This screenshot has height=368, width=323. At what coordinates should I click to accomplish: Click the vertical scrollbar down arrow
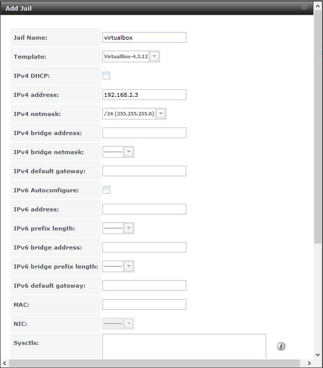coord(318,355)
